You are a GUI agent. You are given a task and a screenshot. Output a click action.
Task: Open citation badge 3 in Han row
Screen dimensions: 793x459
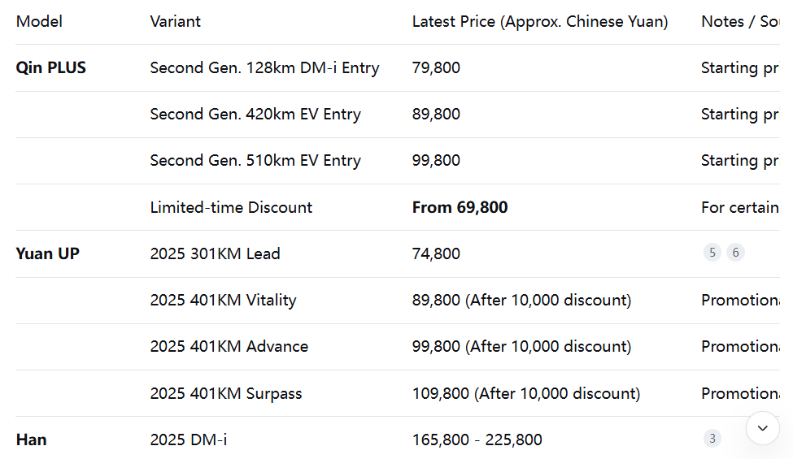pyautogui.click(x=712, y=439)
